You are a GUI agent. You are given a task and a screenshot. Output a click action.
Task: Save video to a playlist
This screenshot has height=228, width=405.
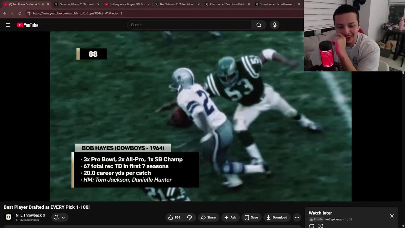tap(251, 218)
